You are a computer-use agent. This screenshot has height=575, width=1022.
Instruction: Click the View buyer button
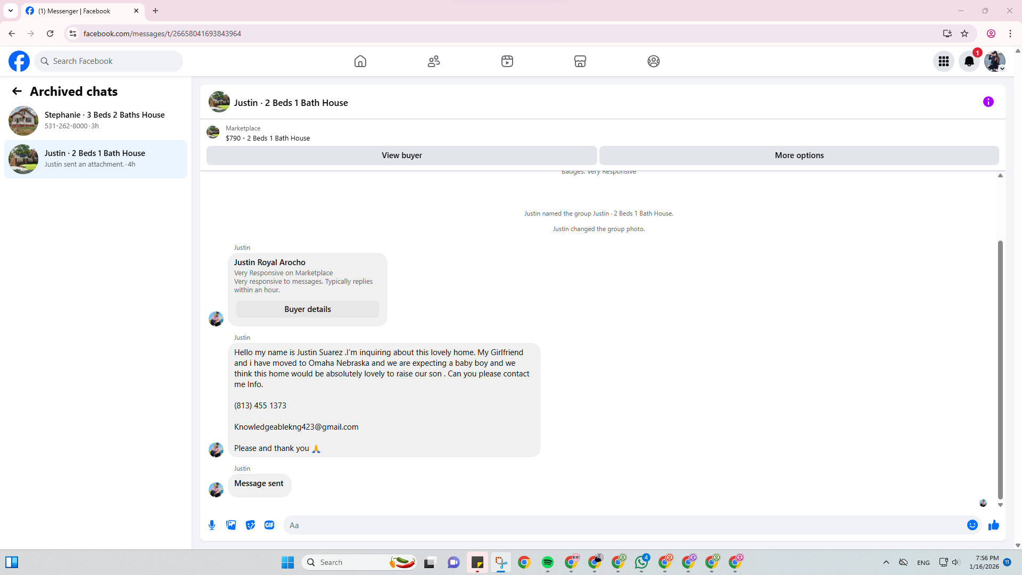coord(401,155)
